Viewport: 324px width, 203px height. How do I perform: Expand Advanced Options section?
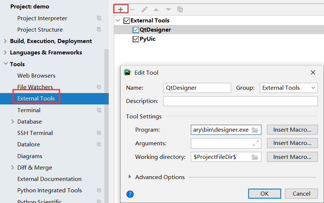[x=130, y=177]
